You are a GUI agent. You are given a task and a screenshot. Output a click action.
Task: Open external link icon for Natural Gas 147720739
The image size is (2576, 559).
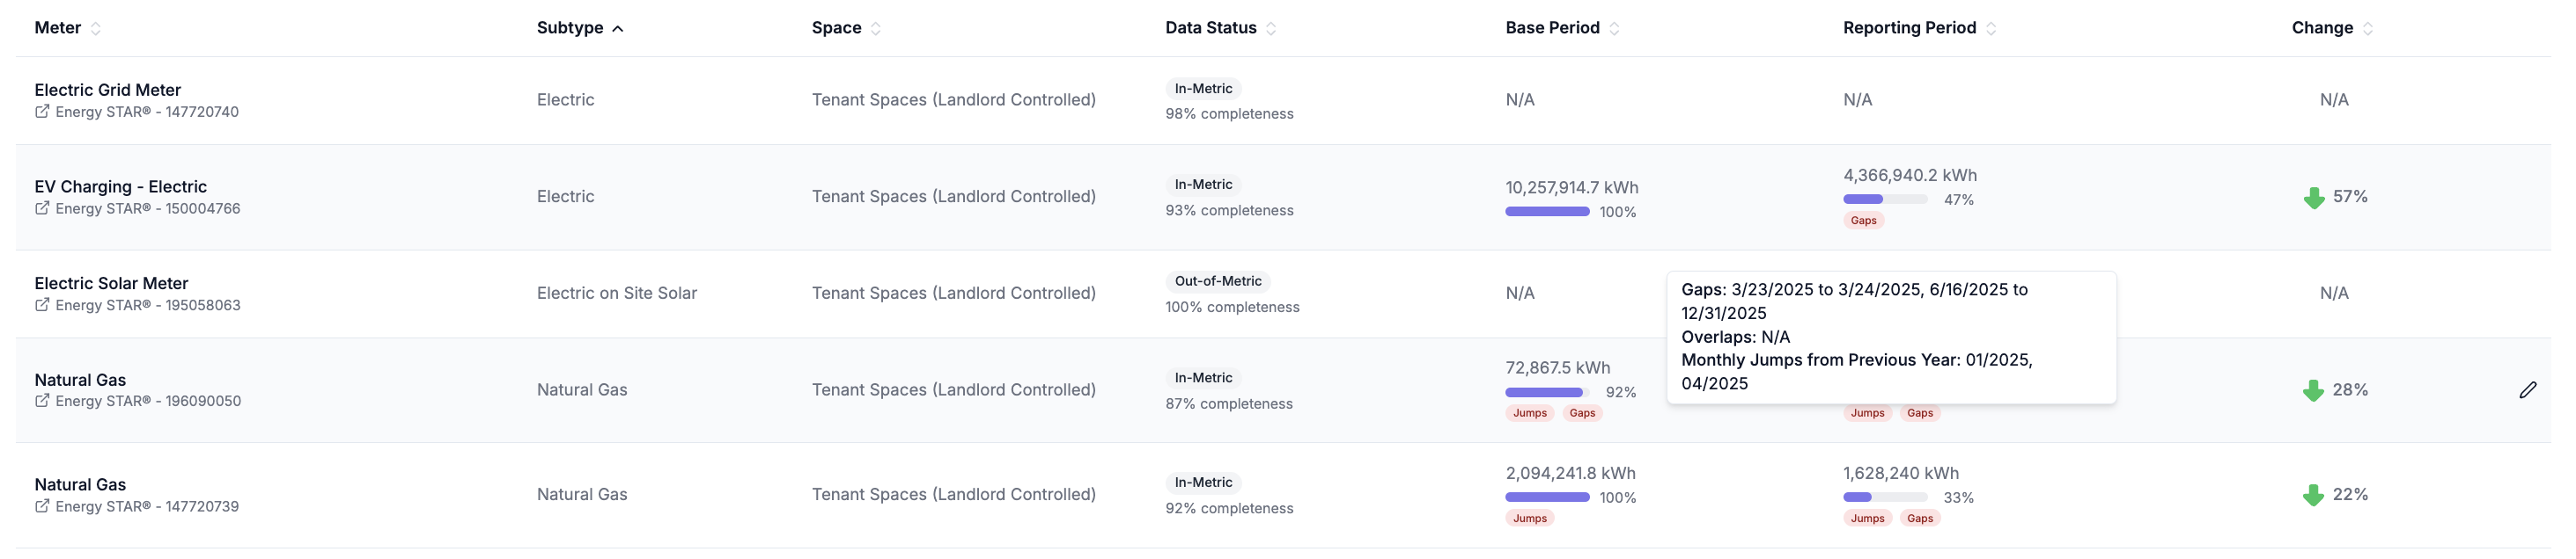[42, 507]
